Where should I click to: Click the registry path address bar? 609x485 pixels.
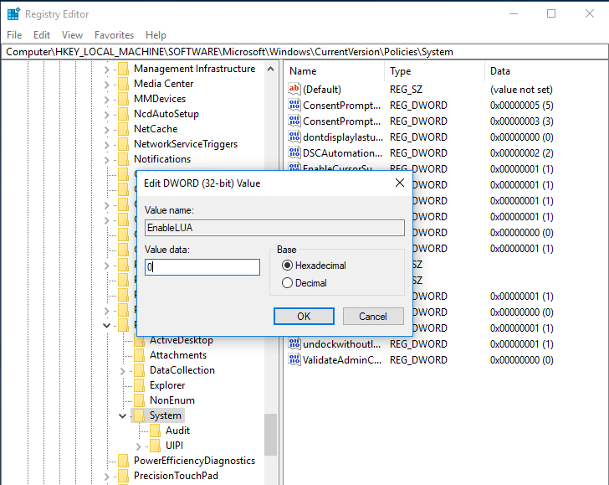[x=304, y=52]
